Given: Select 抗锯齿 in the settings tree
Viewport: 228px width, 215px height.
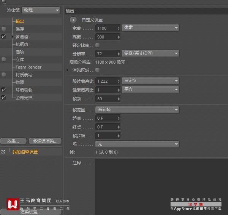Looking at the screenshot, I should tap(22, 44).
